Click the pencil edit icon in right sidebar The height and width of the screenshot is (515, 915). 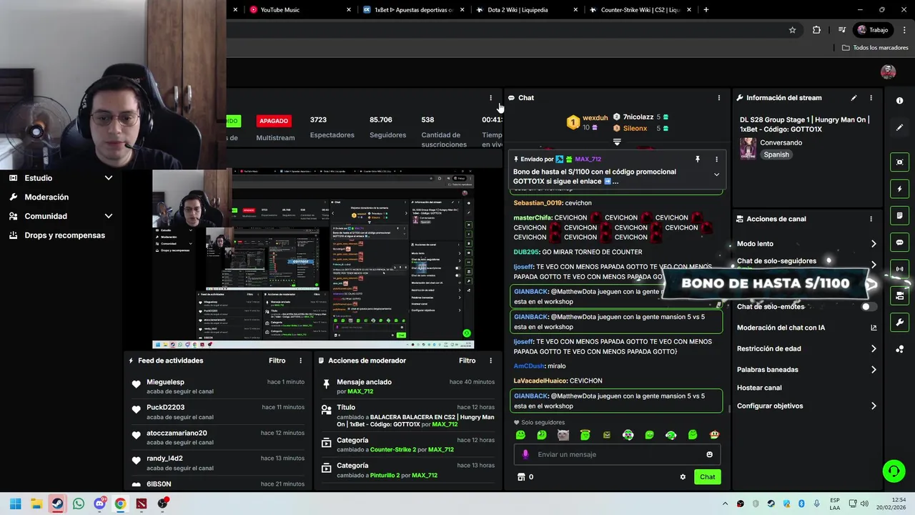click(x=899, y=127)
